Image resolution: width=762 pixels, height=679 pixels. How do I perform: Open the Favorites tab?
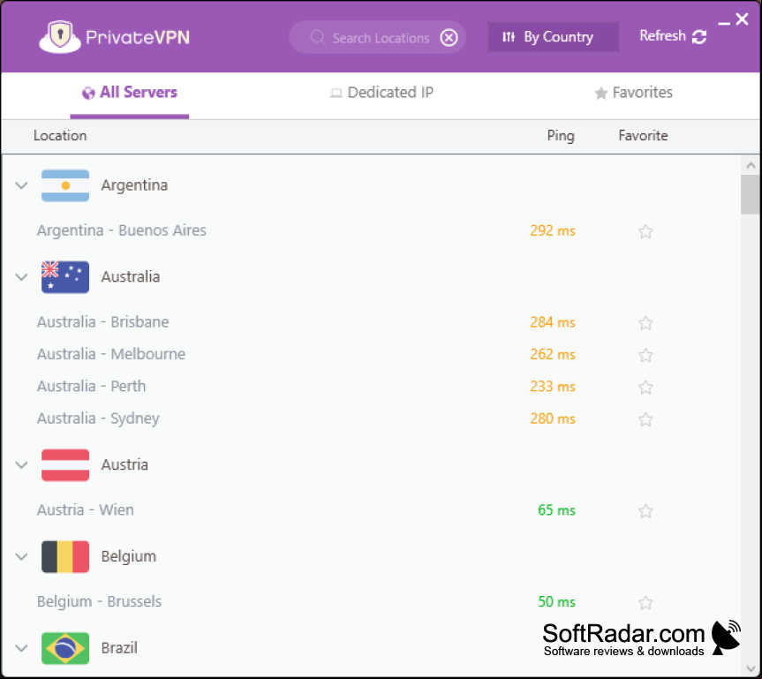coord(633,93)
